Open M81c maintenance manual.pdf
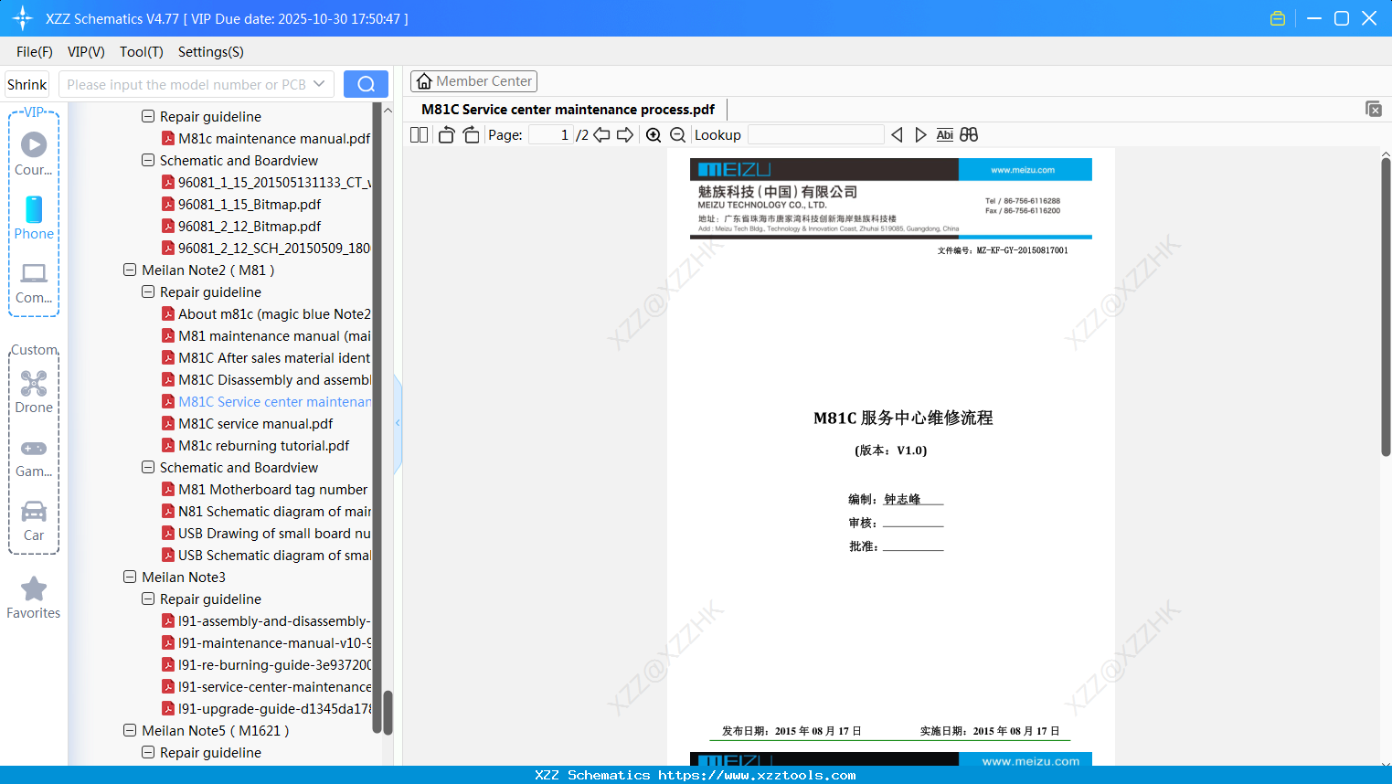Viewport: 1392px width, 784px height. pyautogui.click(x=272, y=138)
